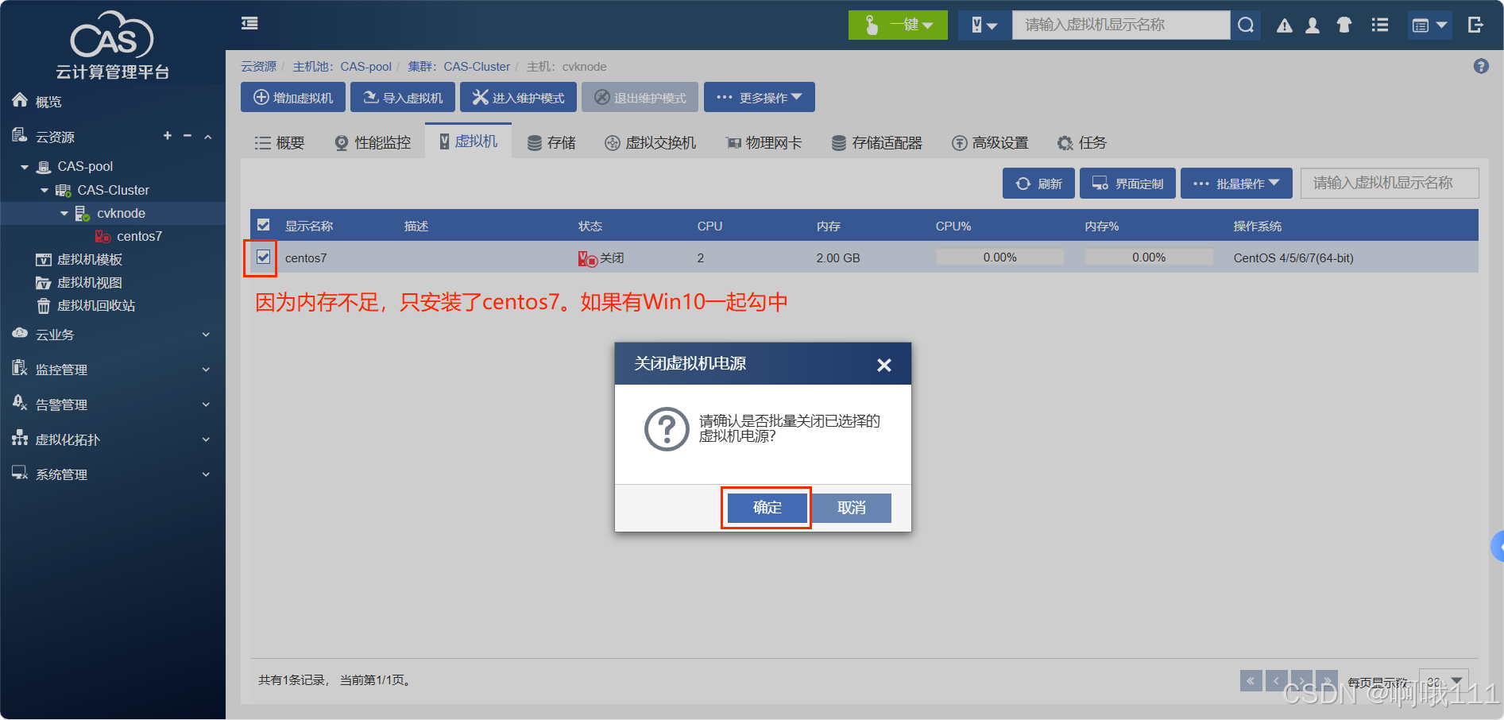Click the 退出维护模式 button
This screenshot has width=1504, height=720.
point(640,97)
